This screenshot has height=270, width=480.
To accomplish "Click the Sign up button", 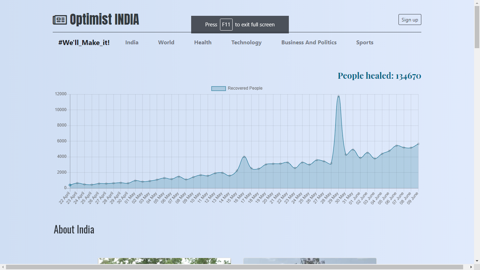I will point(410,20).
